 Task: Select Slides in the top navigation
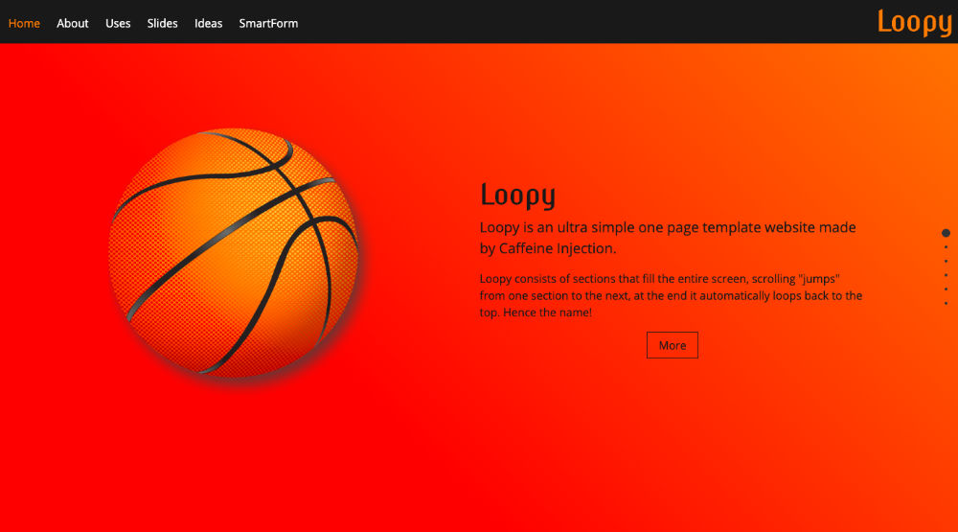tap(162, 23)
